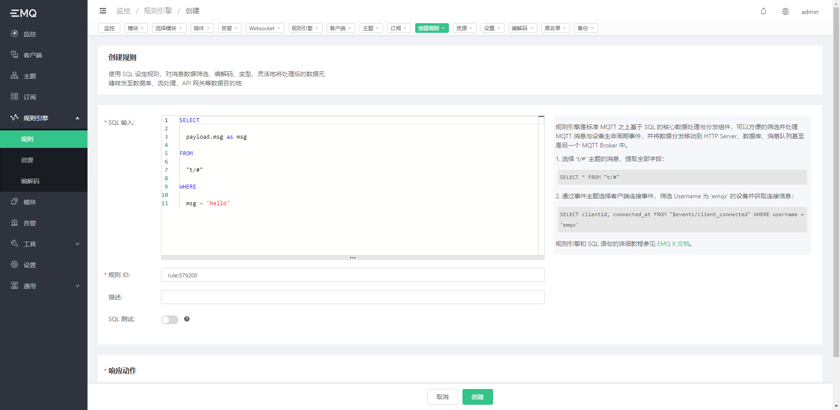
Task: Click the 模块 sidebar icon
Action: click(x=14, y=202)
